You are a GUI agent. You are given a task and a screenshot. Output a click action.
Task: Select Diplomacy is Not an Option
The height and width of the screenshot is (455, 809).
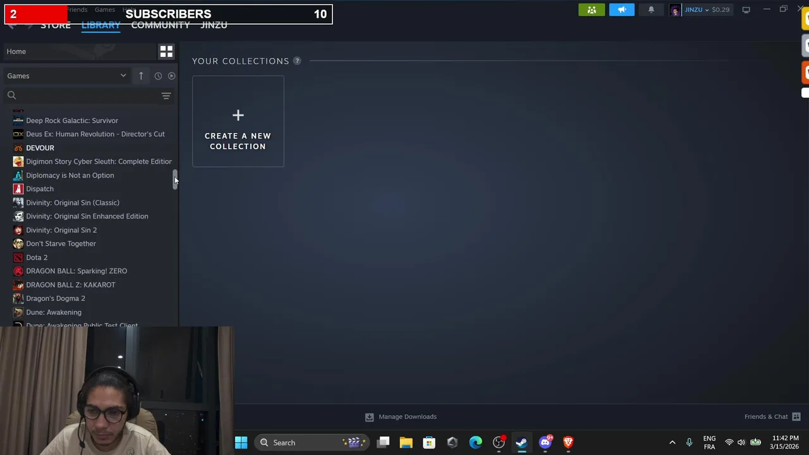click(70, 175)
